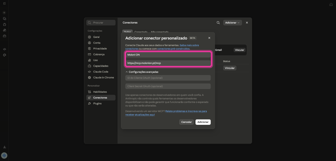The width and height of the screenshot is (336, 161).
Task: Open the Adicionar dropdown in header
Action: tap(232, 23)
